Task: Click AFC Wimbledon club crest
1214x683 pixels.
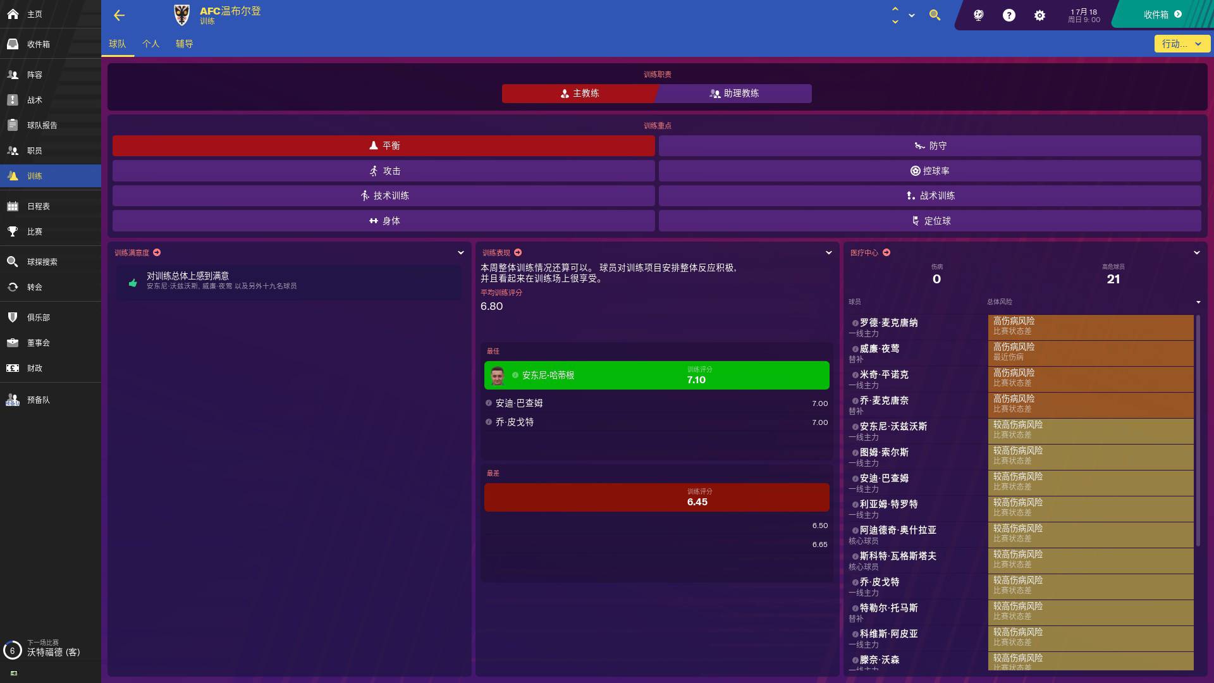Action: coord(181,15)
